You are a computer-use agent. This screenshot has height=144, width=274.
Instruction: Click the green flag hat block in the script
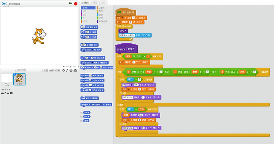pos(126,12)
